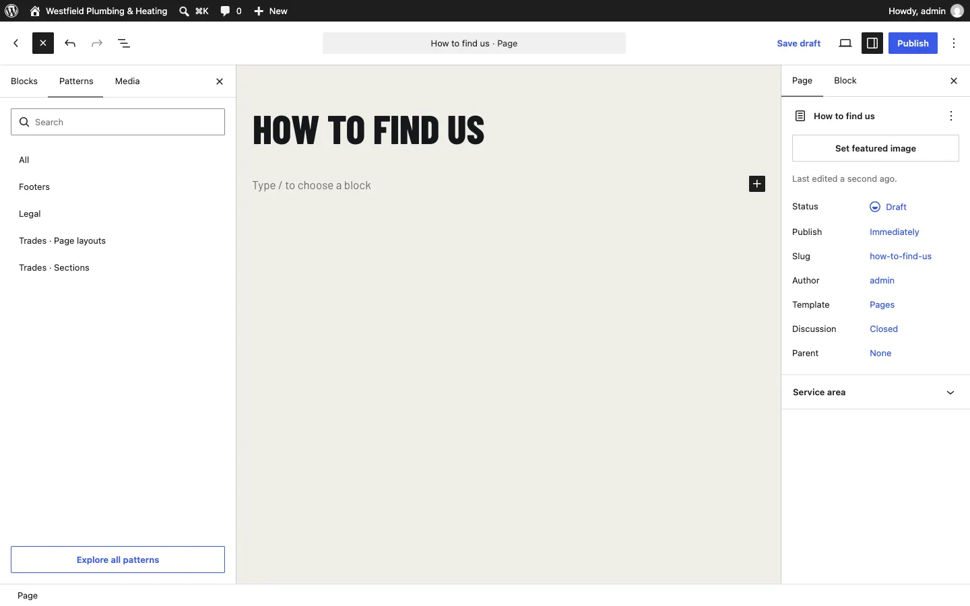Change the Immediately publish date
970x606 pixels.
coord(895,232)
